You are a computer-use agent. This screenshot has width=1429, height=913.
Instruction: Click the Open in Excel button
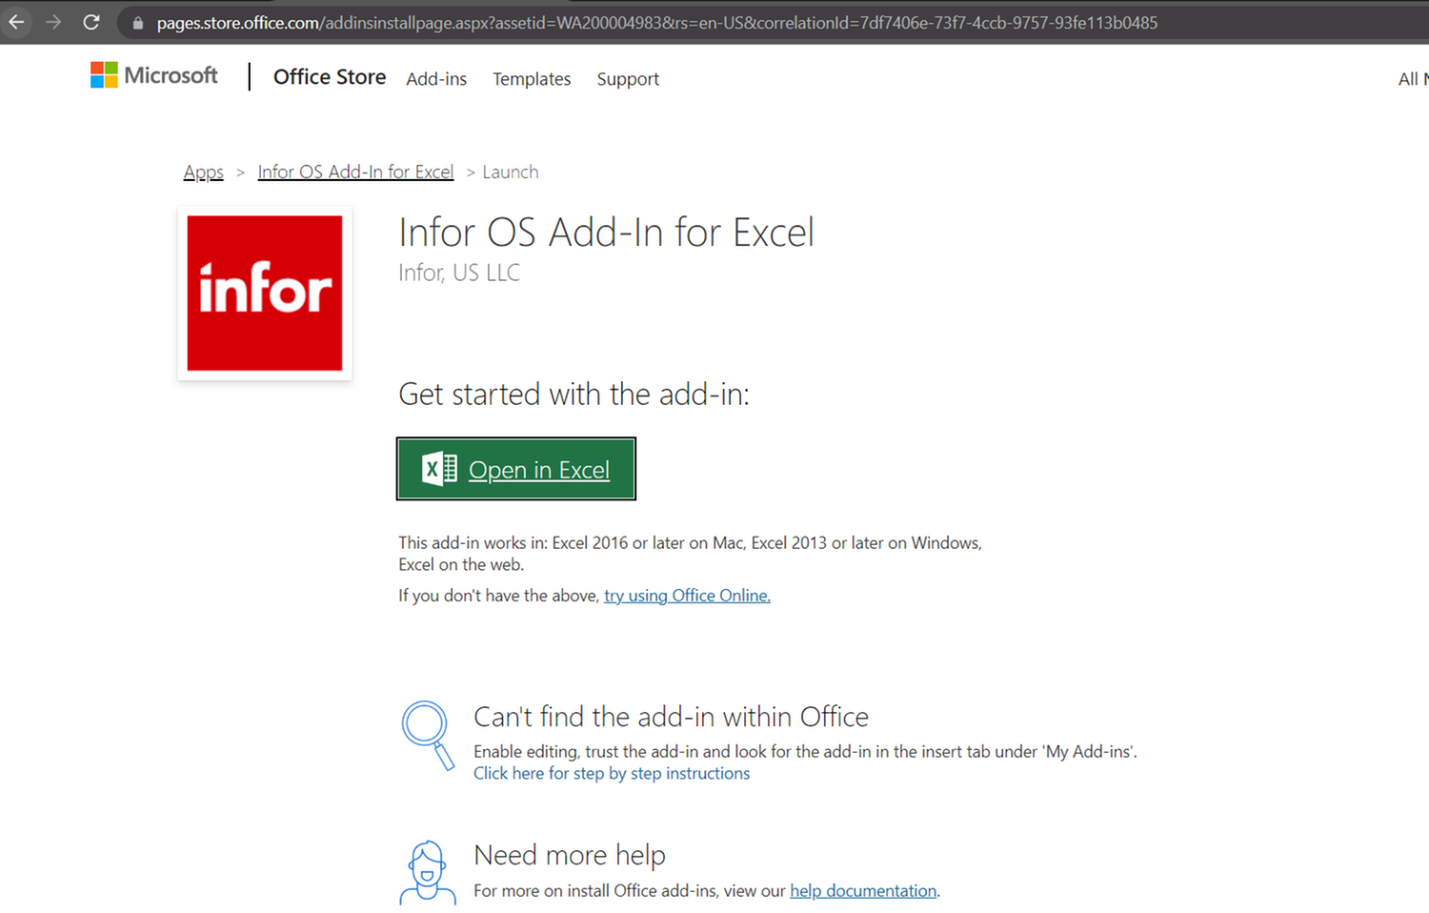click(x=516, y=468)
